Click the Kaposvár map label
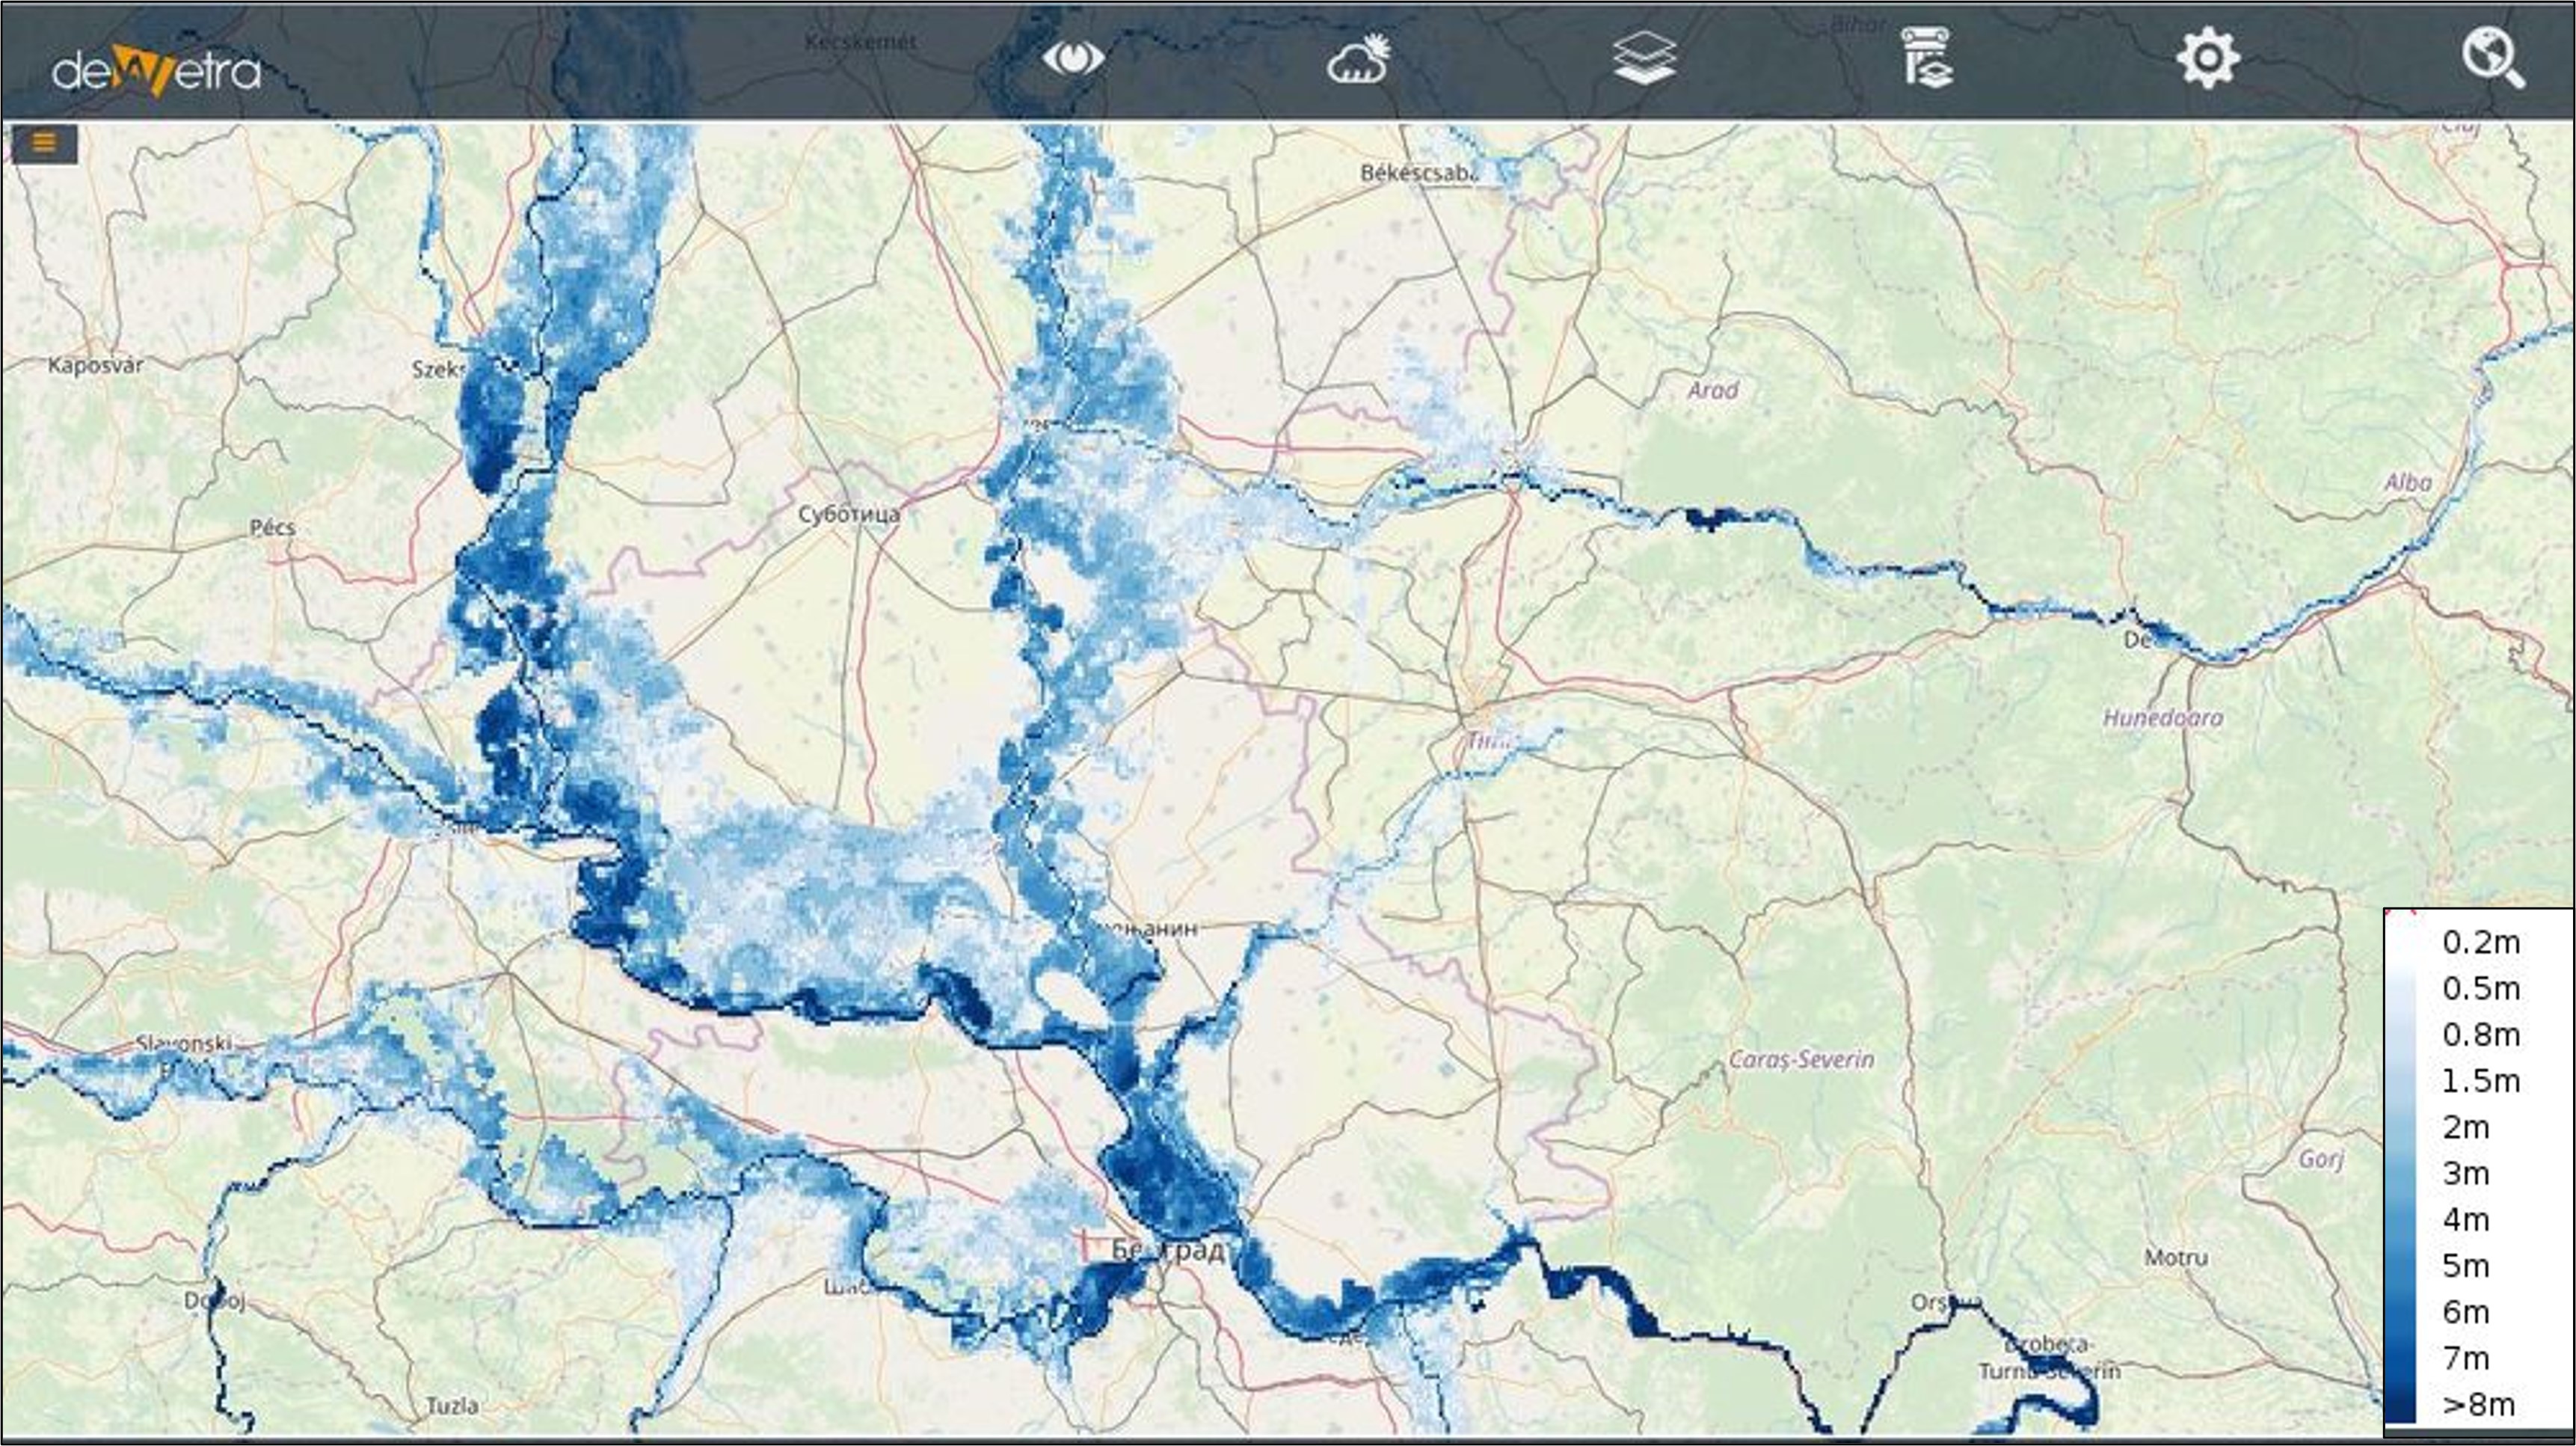 point(96,365)
